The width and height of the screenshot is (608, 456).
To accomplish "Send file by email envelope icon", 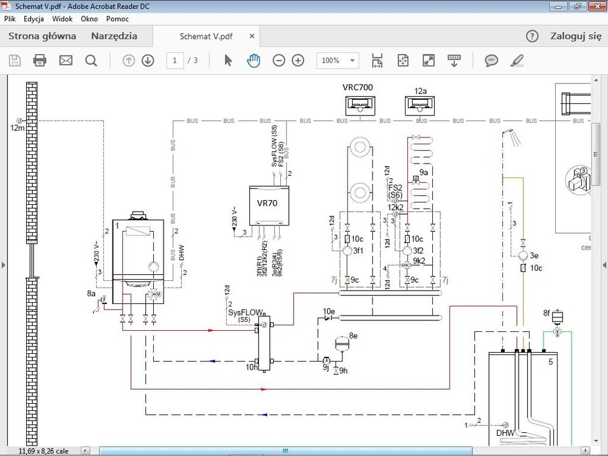I will pos(66,60).
